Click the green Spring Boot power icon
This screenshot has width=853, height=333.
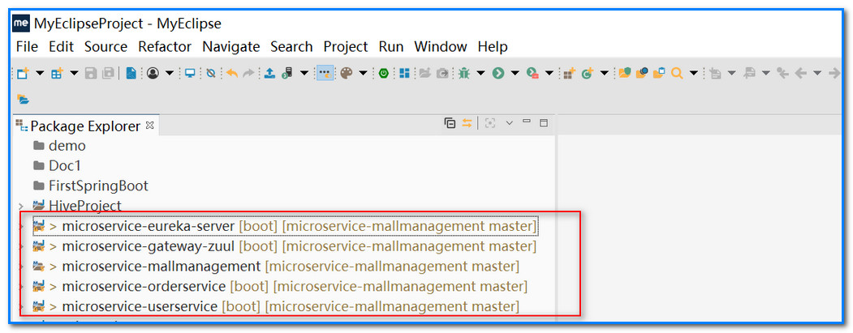[x=384, y=73]
